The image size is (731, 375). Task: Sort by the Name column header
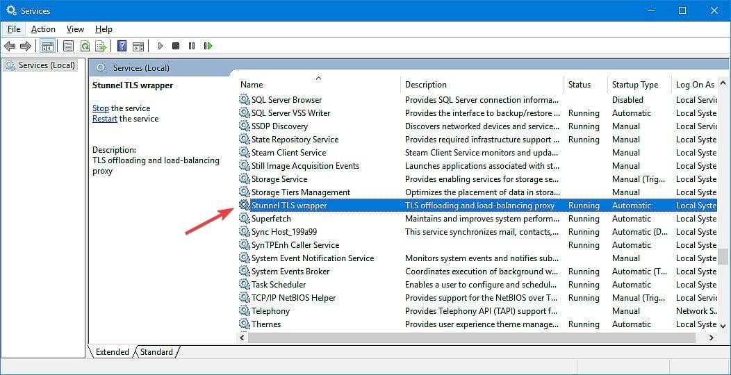click(x=318, y=84)
